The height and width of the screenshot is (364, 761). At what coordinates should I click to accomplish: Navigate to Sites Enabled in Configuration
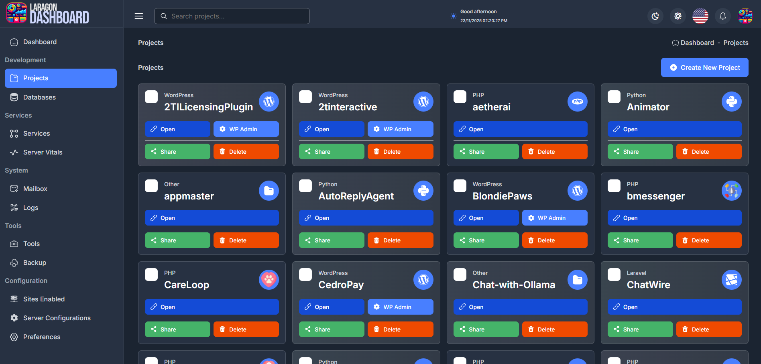(x=44, y=299)
